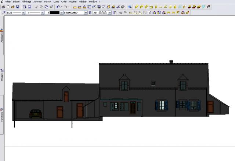The height and width of the screenshot is (161, 235).
Task: Click the greyed Redo arrow
Action: [x=65, y=7]
